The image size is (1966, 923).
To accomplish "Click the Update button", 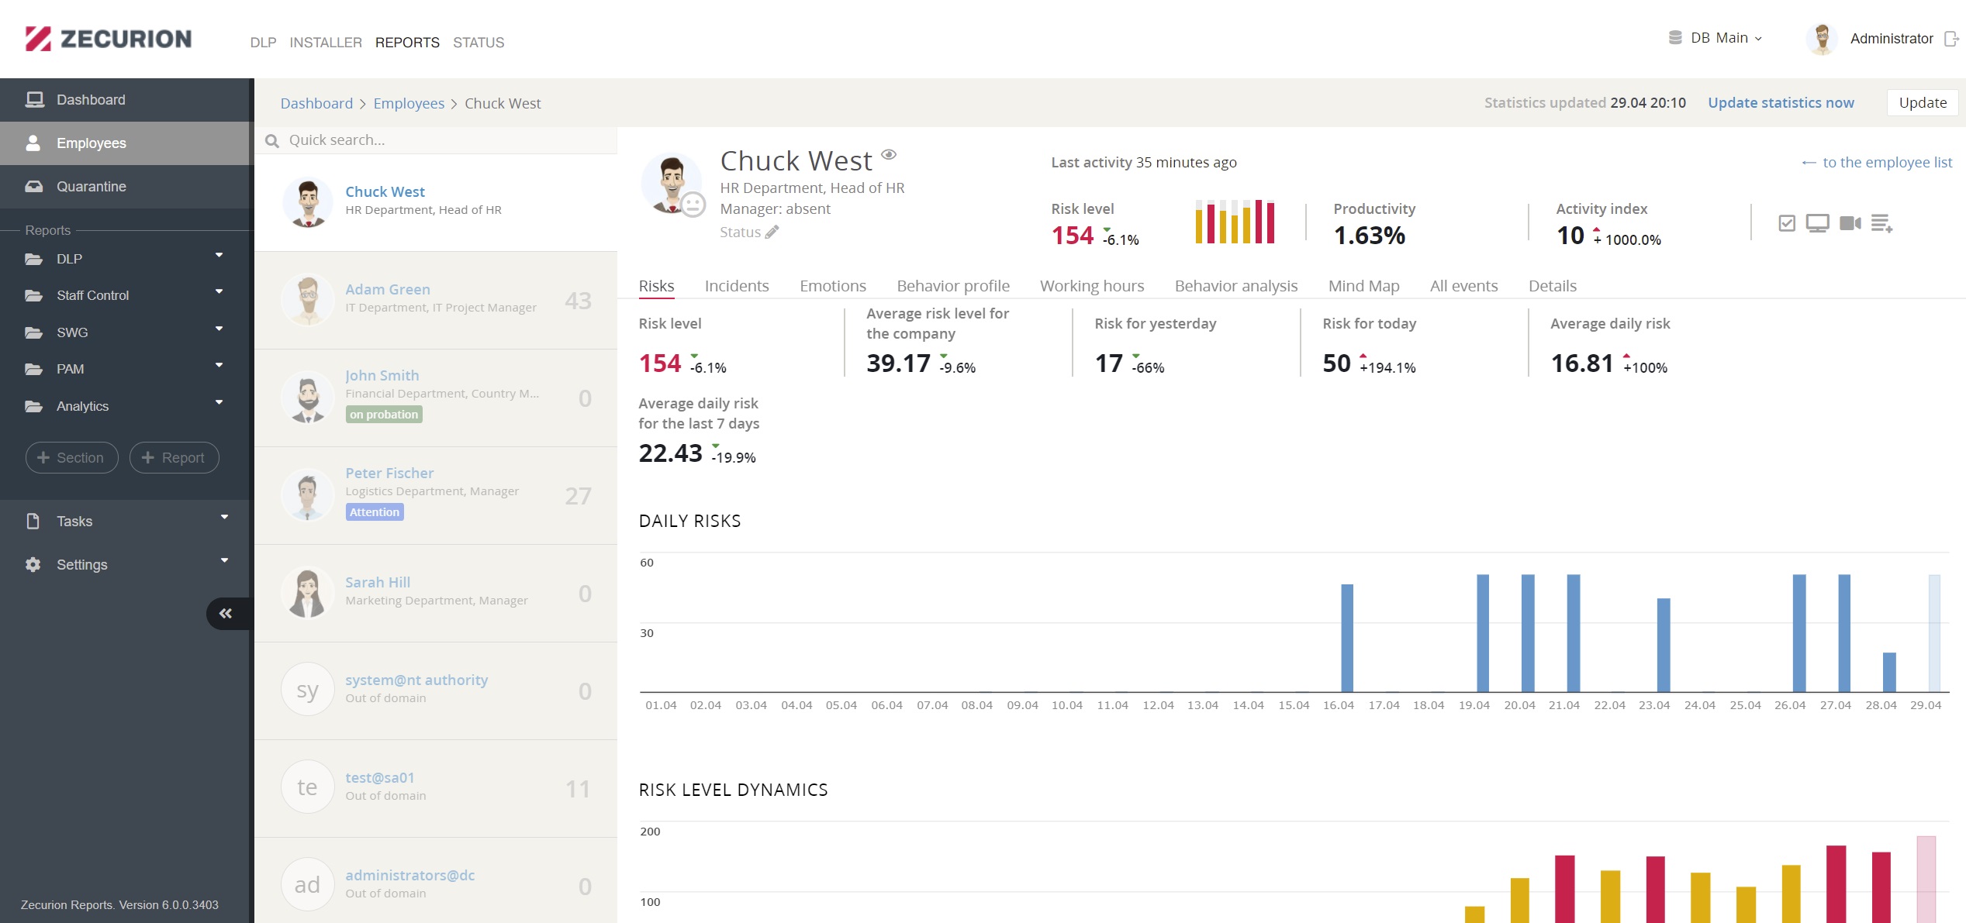I will (x=1923, y=102).
